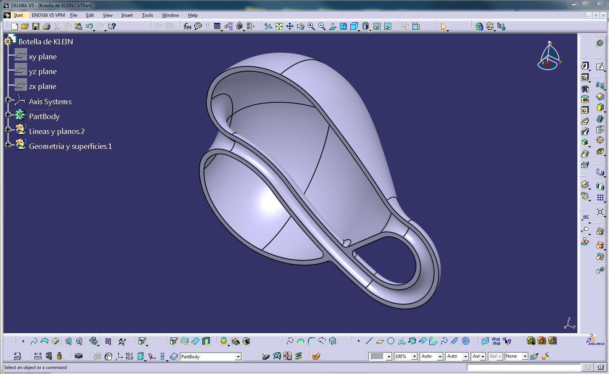Click the options gear icon at top right
609x374 pixels.
600,43
